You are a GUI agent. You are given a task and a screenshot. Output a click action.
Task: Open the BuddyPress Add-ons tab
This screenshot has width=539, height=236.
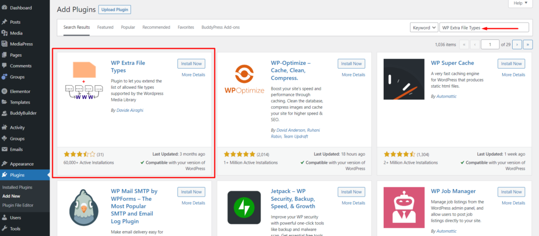[221, 27]
